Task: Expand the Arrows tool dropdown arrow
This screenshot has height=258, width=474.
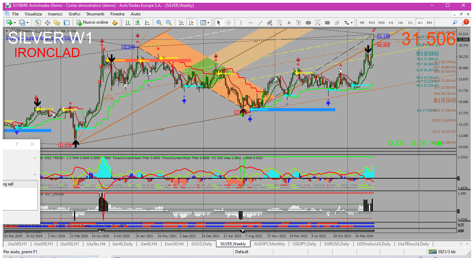Action: point(352,23)
